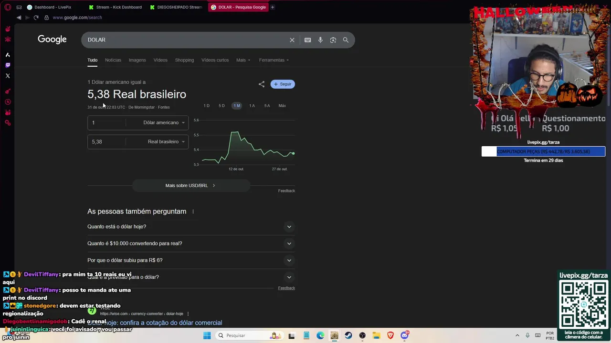
Task: Select the 5 A chart range
Action: [267, 106]
